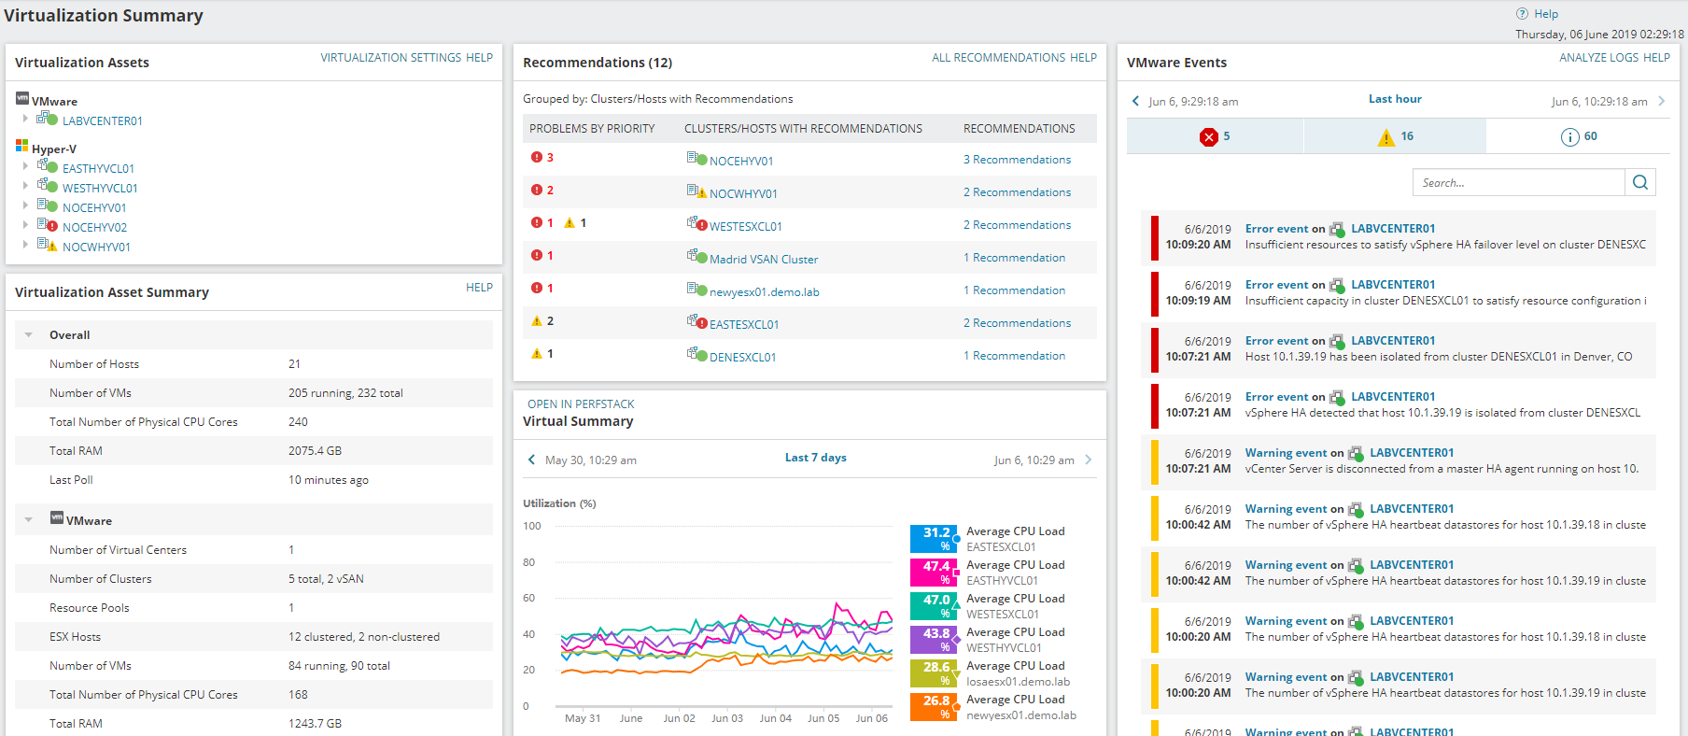The height and width of the screenshot is (736, 1688).
Task: Click the Help question mark icon
Action: pos(1522,14)
